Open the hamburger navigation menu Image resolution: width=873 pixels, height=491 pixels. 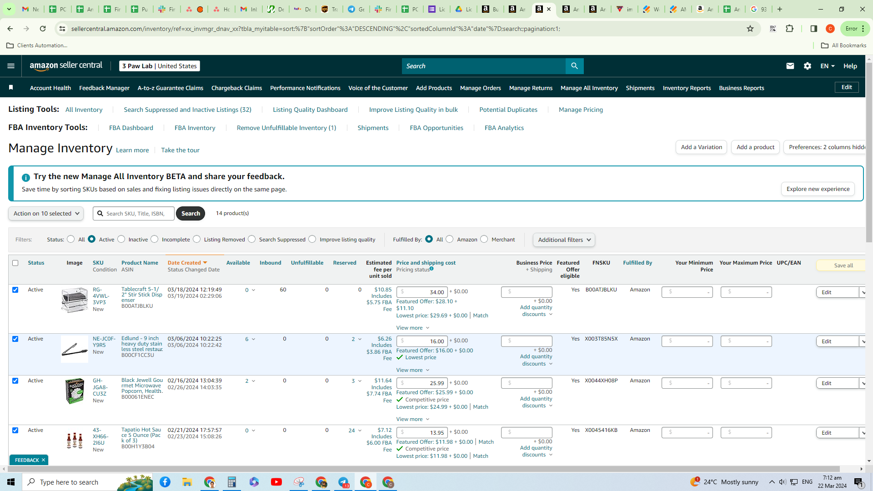click(11, 66)
